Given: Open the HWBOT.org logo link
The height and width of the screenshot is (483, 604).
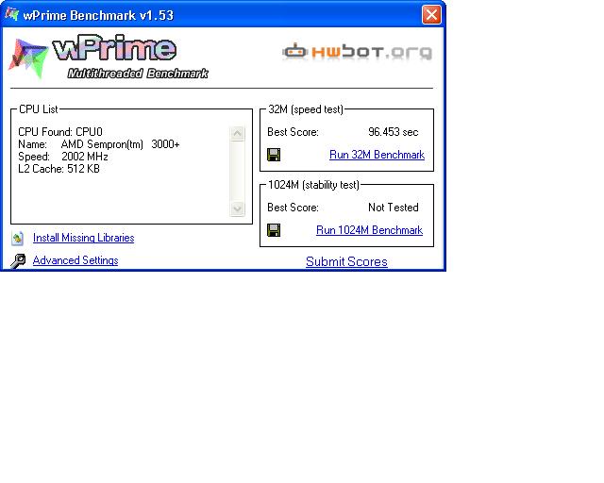Looking at the screenshot, I should [357, 52].
